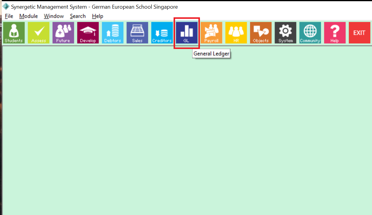This screenshot has width=372, height=215.
Task: Open the Module menu
Action: click(28, 16)
